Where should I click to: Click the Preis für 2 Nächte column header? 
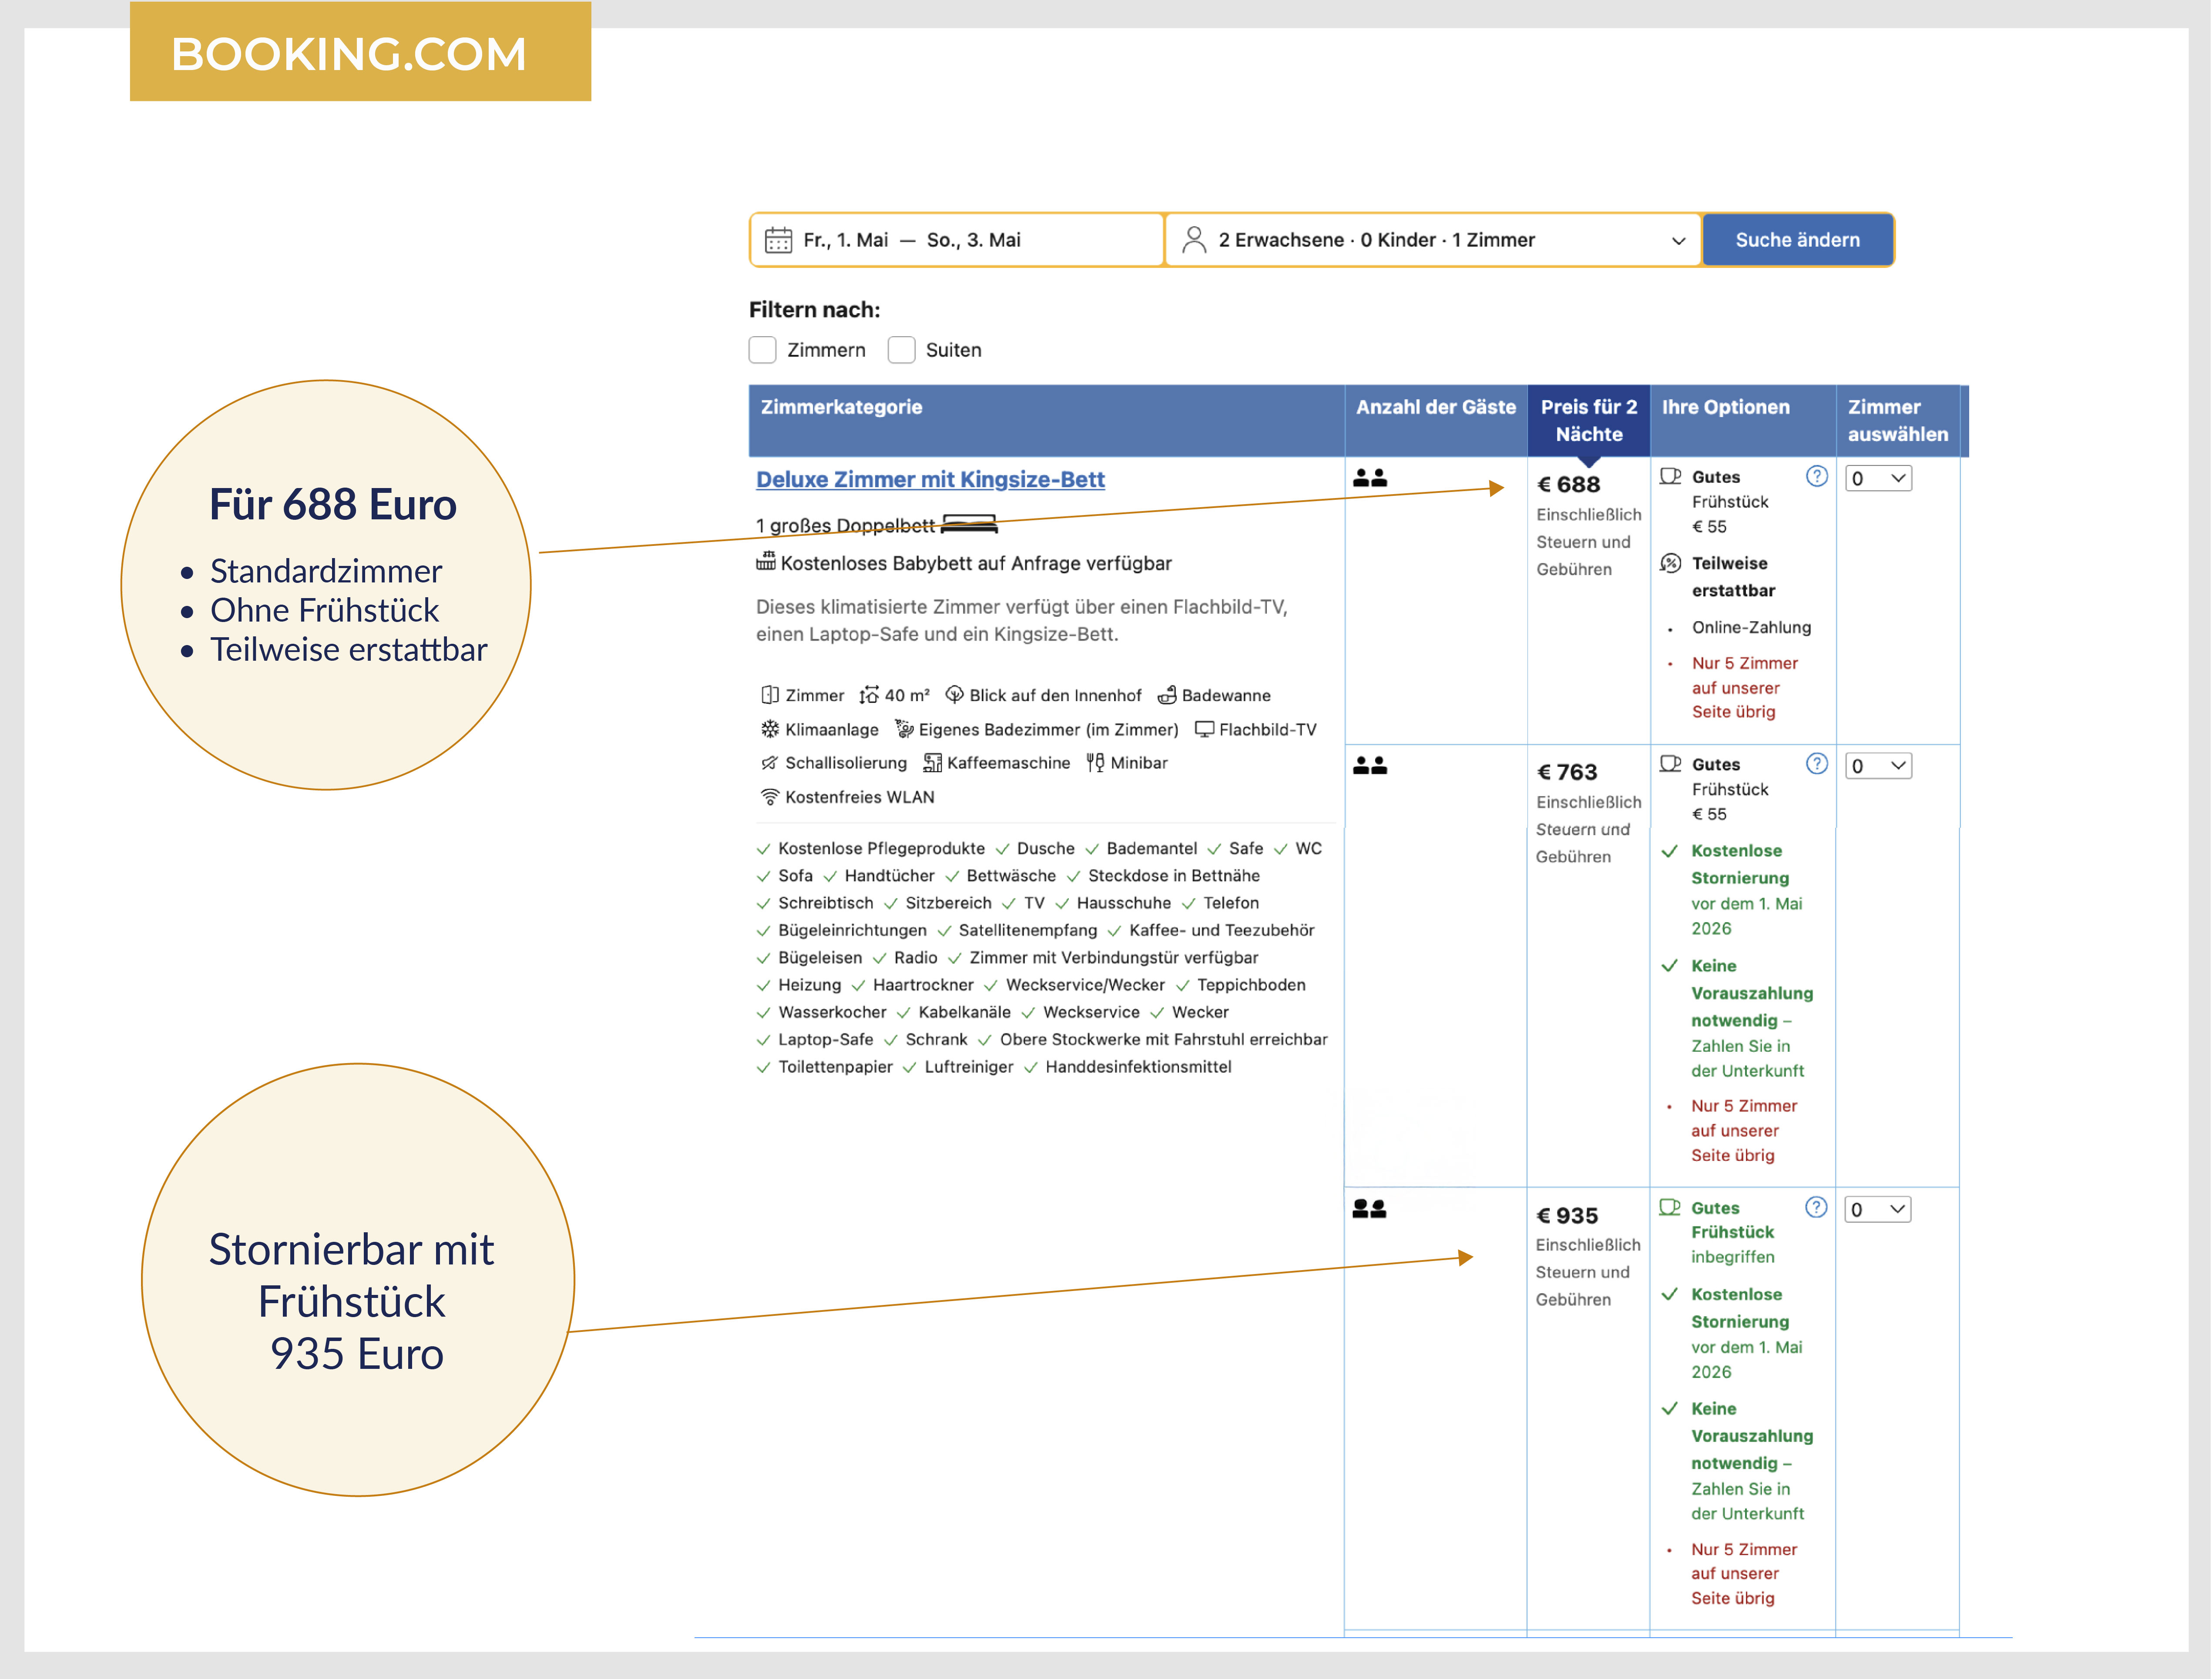[1588, 420]
